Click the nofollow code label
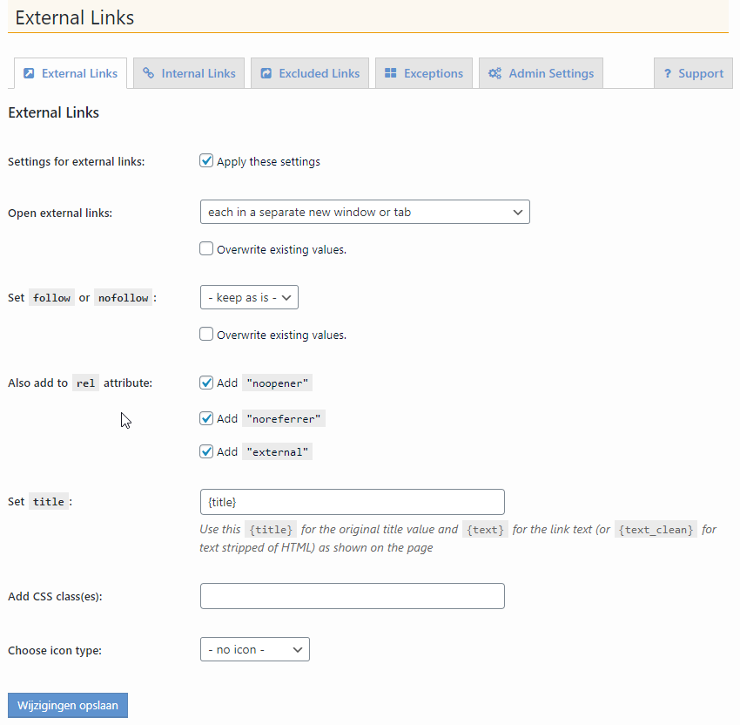 123,297
